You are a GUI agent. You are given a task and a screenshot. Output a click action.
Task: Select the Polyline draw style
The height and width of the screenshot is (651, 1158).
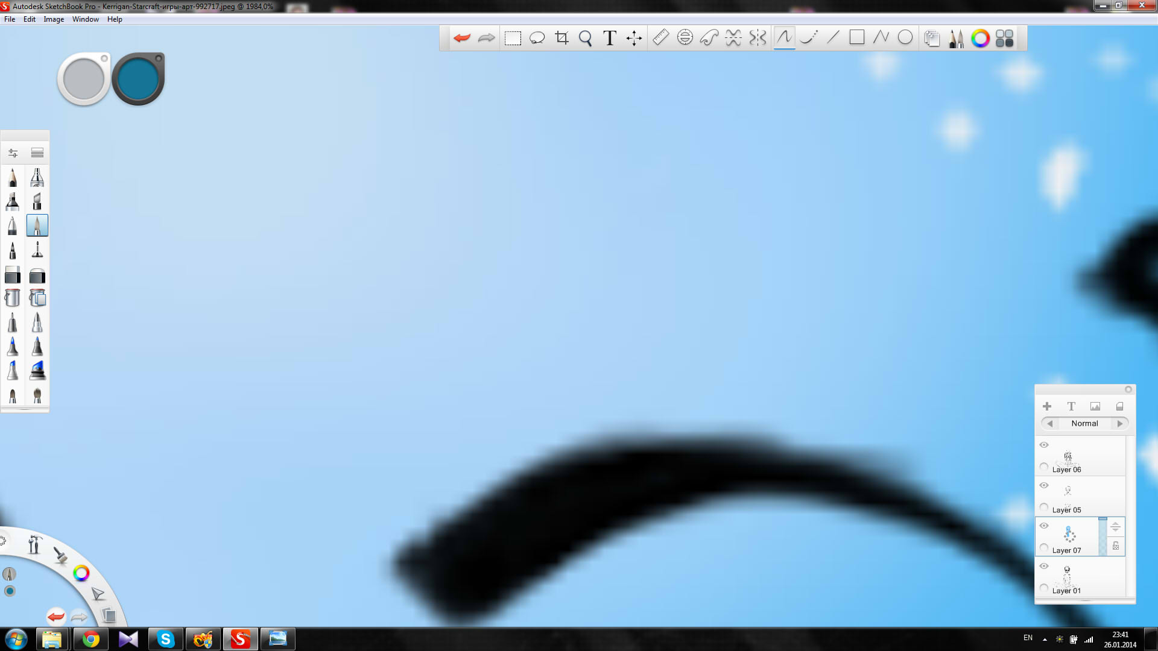point(881,37)
